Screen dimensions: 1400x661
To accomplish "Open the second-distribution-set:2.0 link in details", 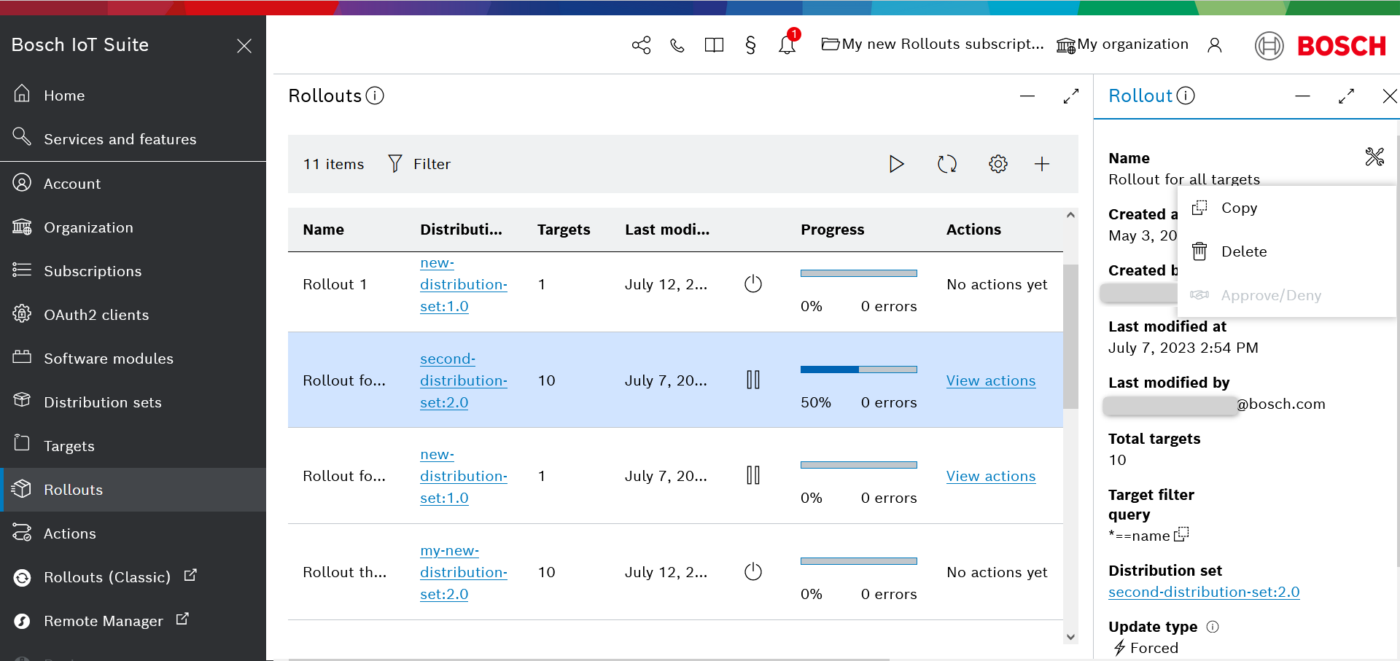I will pos(1203,592).
